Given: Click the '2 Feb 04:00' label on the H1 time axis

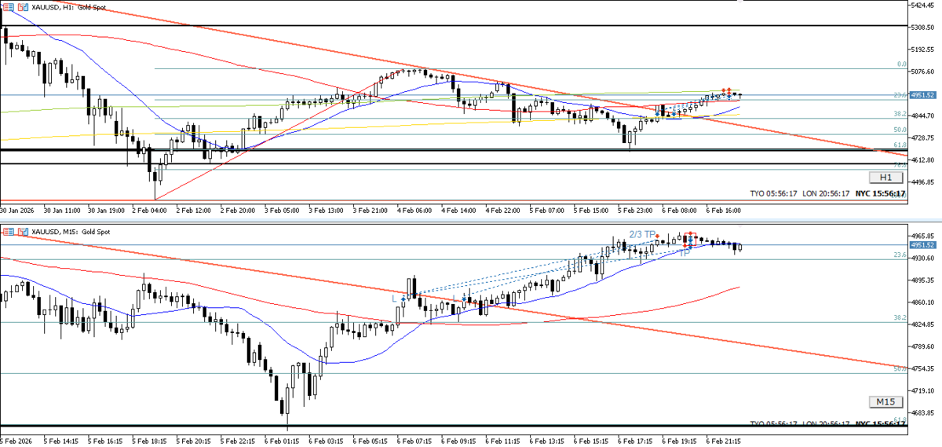Looking at the screenshot, I should pos(148,211).
